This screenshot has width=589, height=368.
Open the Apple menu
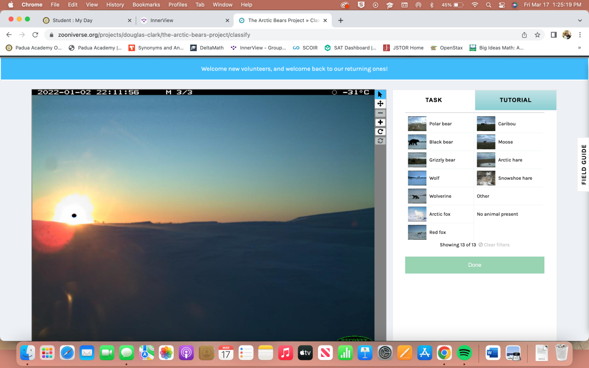[x=11, y=5]
